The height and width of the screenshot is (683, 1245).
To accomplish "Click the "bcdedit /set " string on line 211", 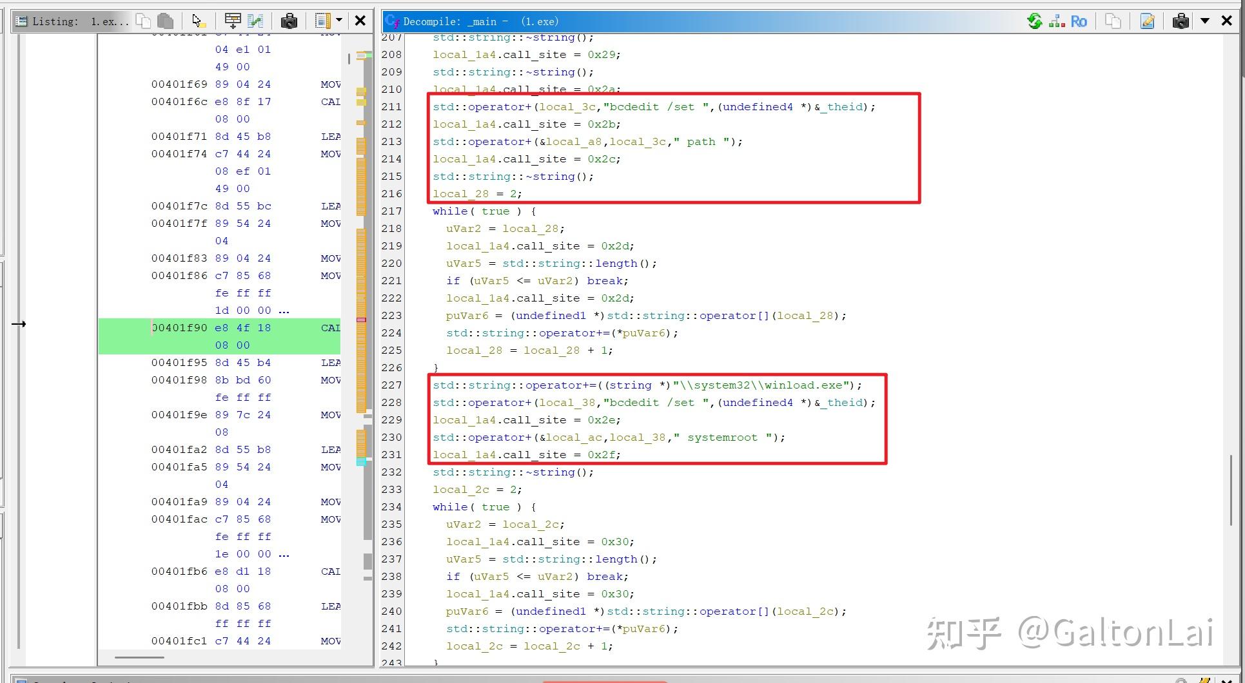I will [656, 106].
